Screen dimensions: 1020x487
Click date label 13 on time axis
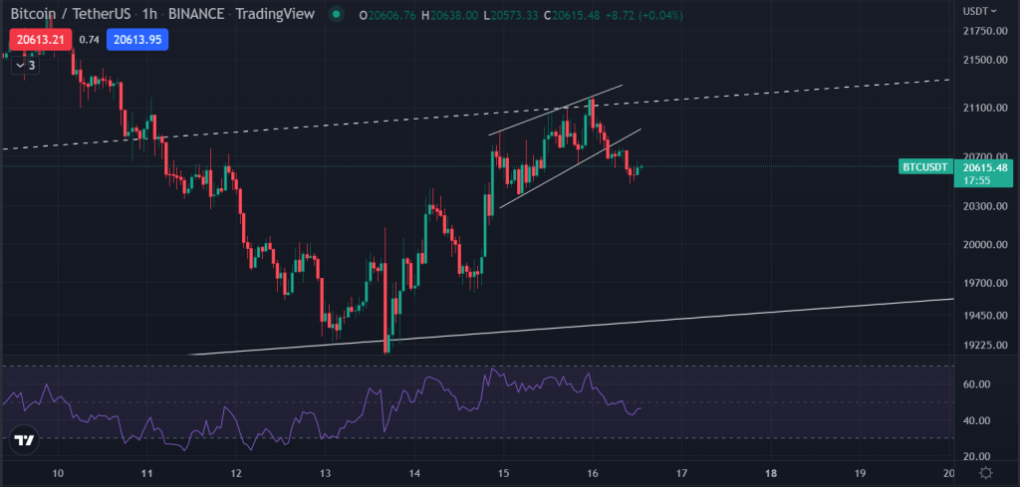326,473
